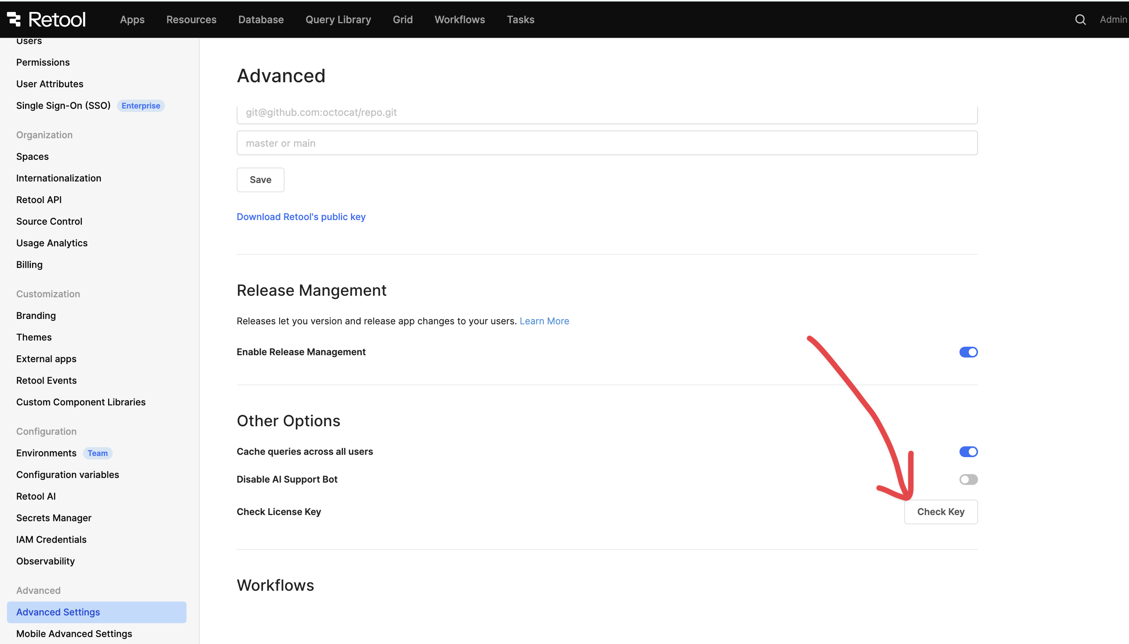Image resolution: width=1129 pixels, height=644 pixels.
Task: Open Observability settings
Action: [x=45, y=562]
